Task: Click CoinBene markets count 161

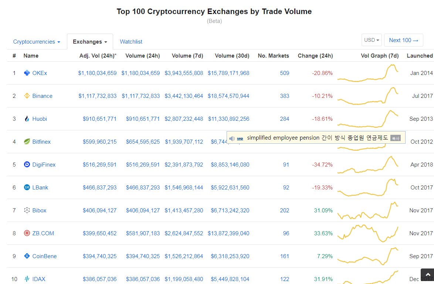Action: coord(285,256)
